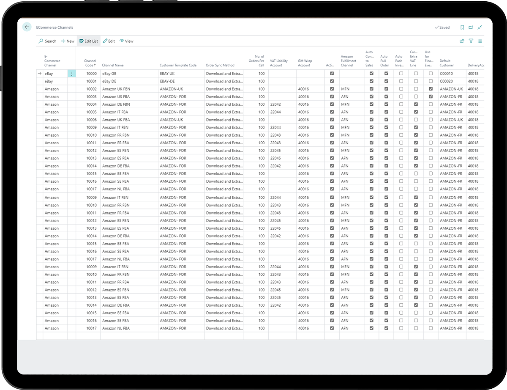Choose View in the action bar
Image resolution: width=507 pixels, height=390 pixels.
click(x=126, y=41)
